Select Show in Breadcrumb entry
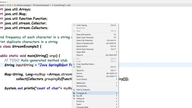192x108 pixels. (95, 43)
